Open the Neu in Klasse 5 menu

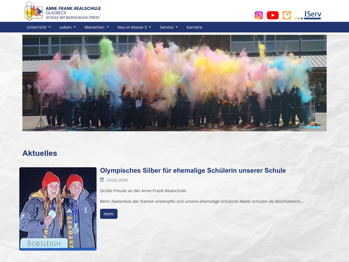point(134,27)
